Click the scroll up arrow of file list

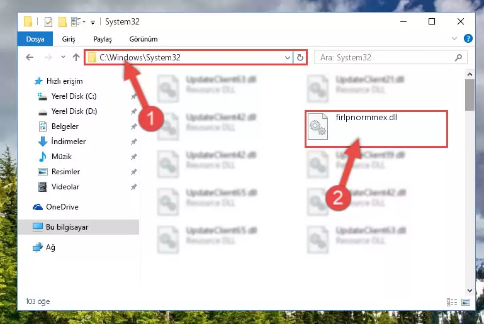(x=470, y=74)
